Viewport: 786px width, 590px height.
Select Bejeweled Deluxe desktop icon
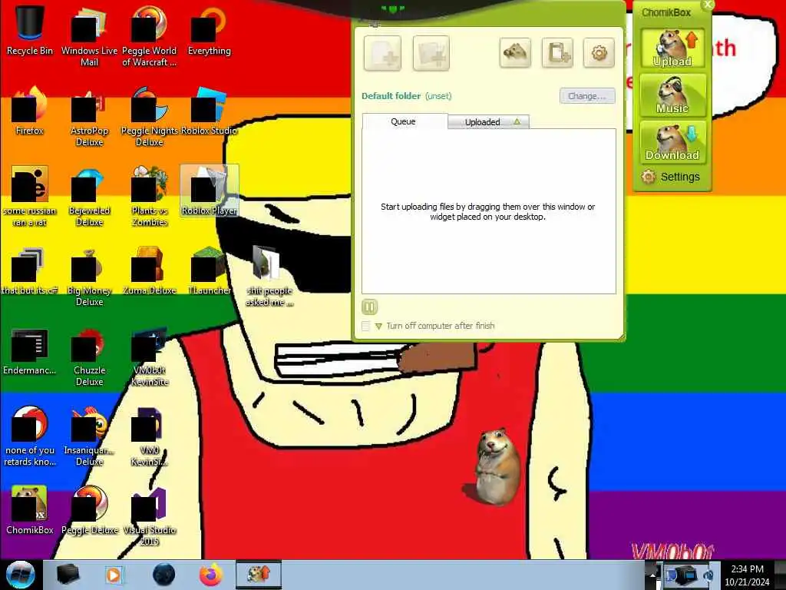[89, 196]
